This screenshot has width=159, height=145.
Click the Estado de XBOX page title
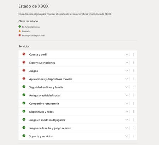pos(34,6)
